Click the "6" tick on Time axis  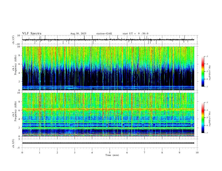[x=127, y=153]
